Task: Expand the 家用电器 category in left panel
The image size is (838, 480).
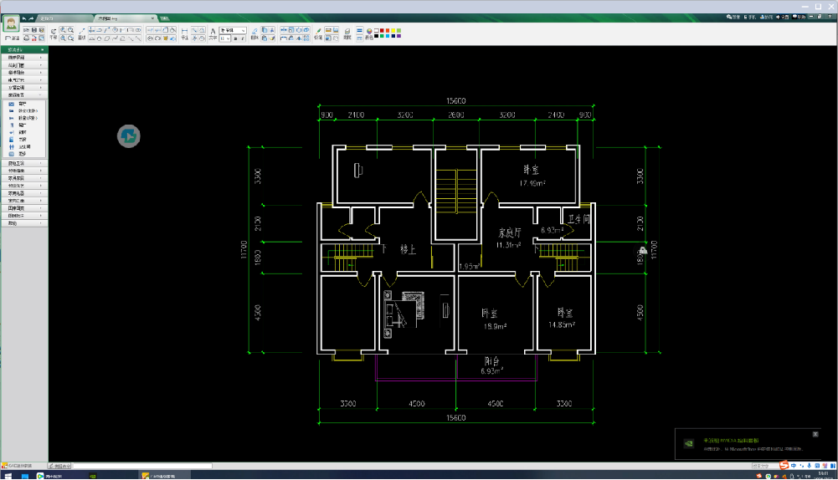Action: [x=24, y=192]
